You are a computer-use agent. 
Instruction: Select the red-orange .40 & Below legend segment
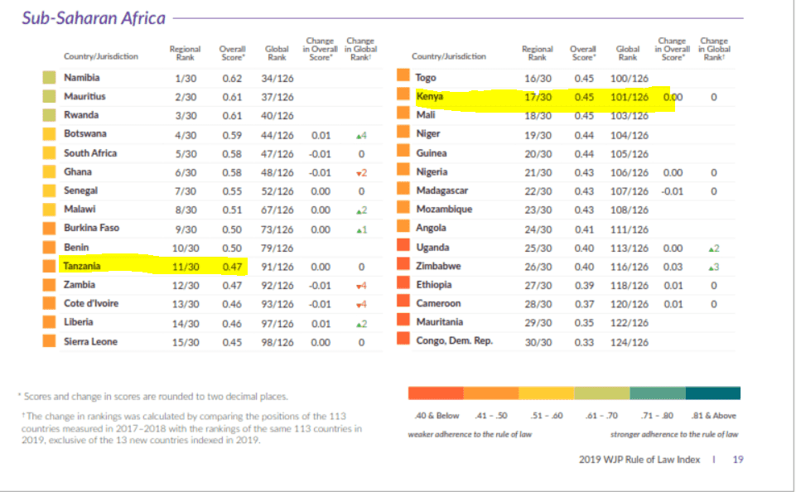click(436, 393)
